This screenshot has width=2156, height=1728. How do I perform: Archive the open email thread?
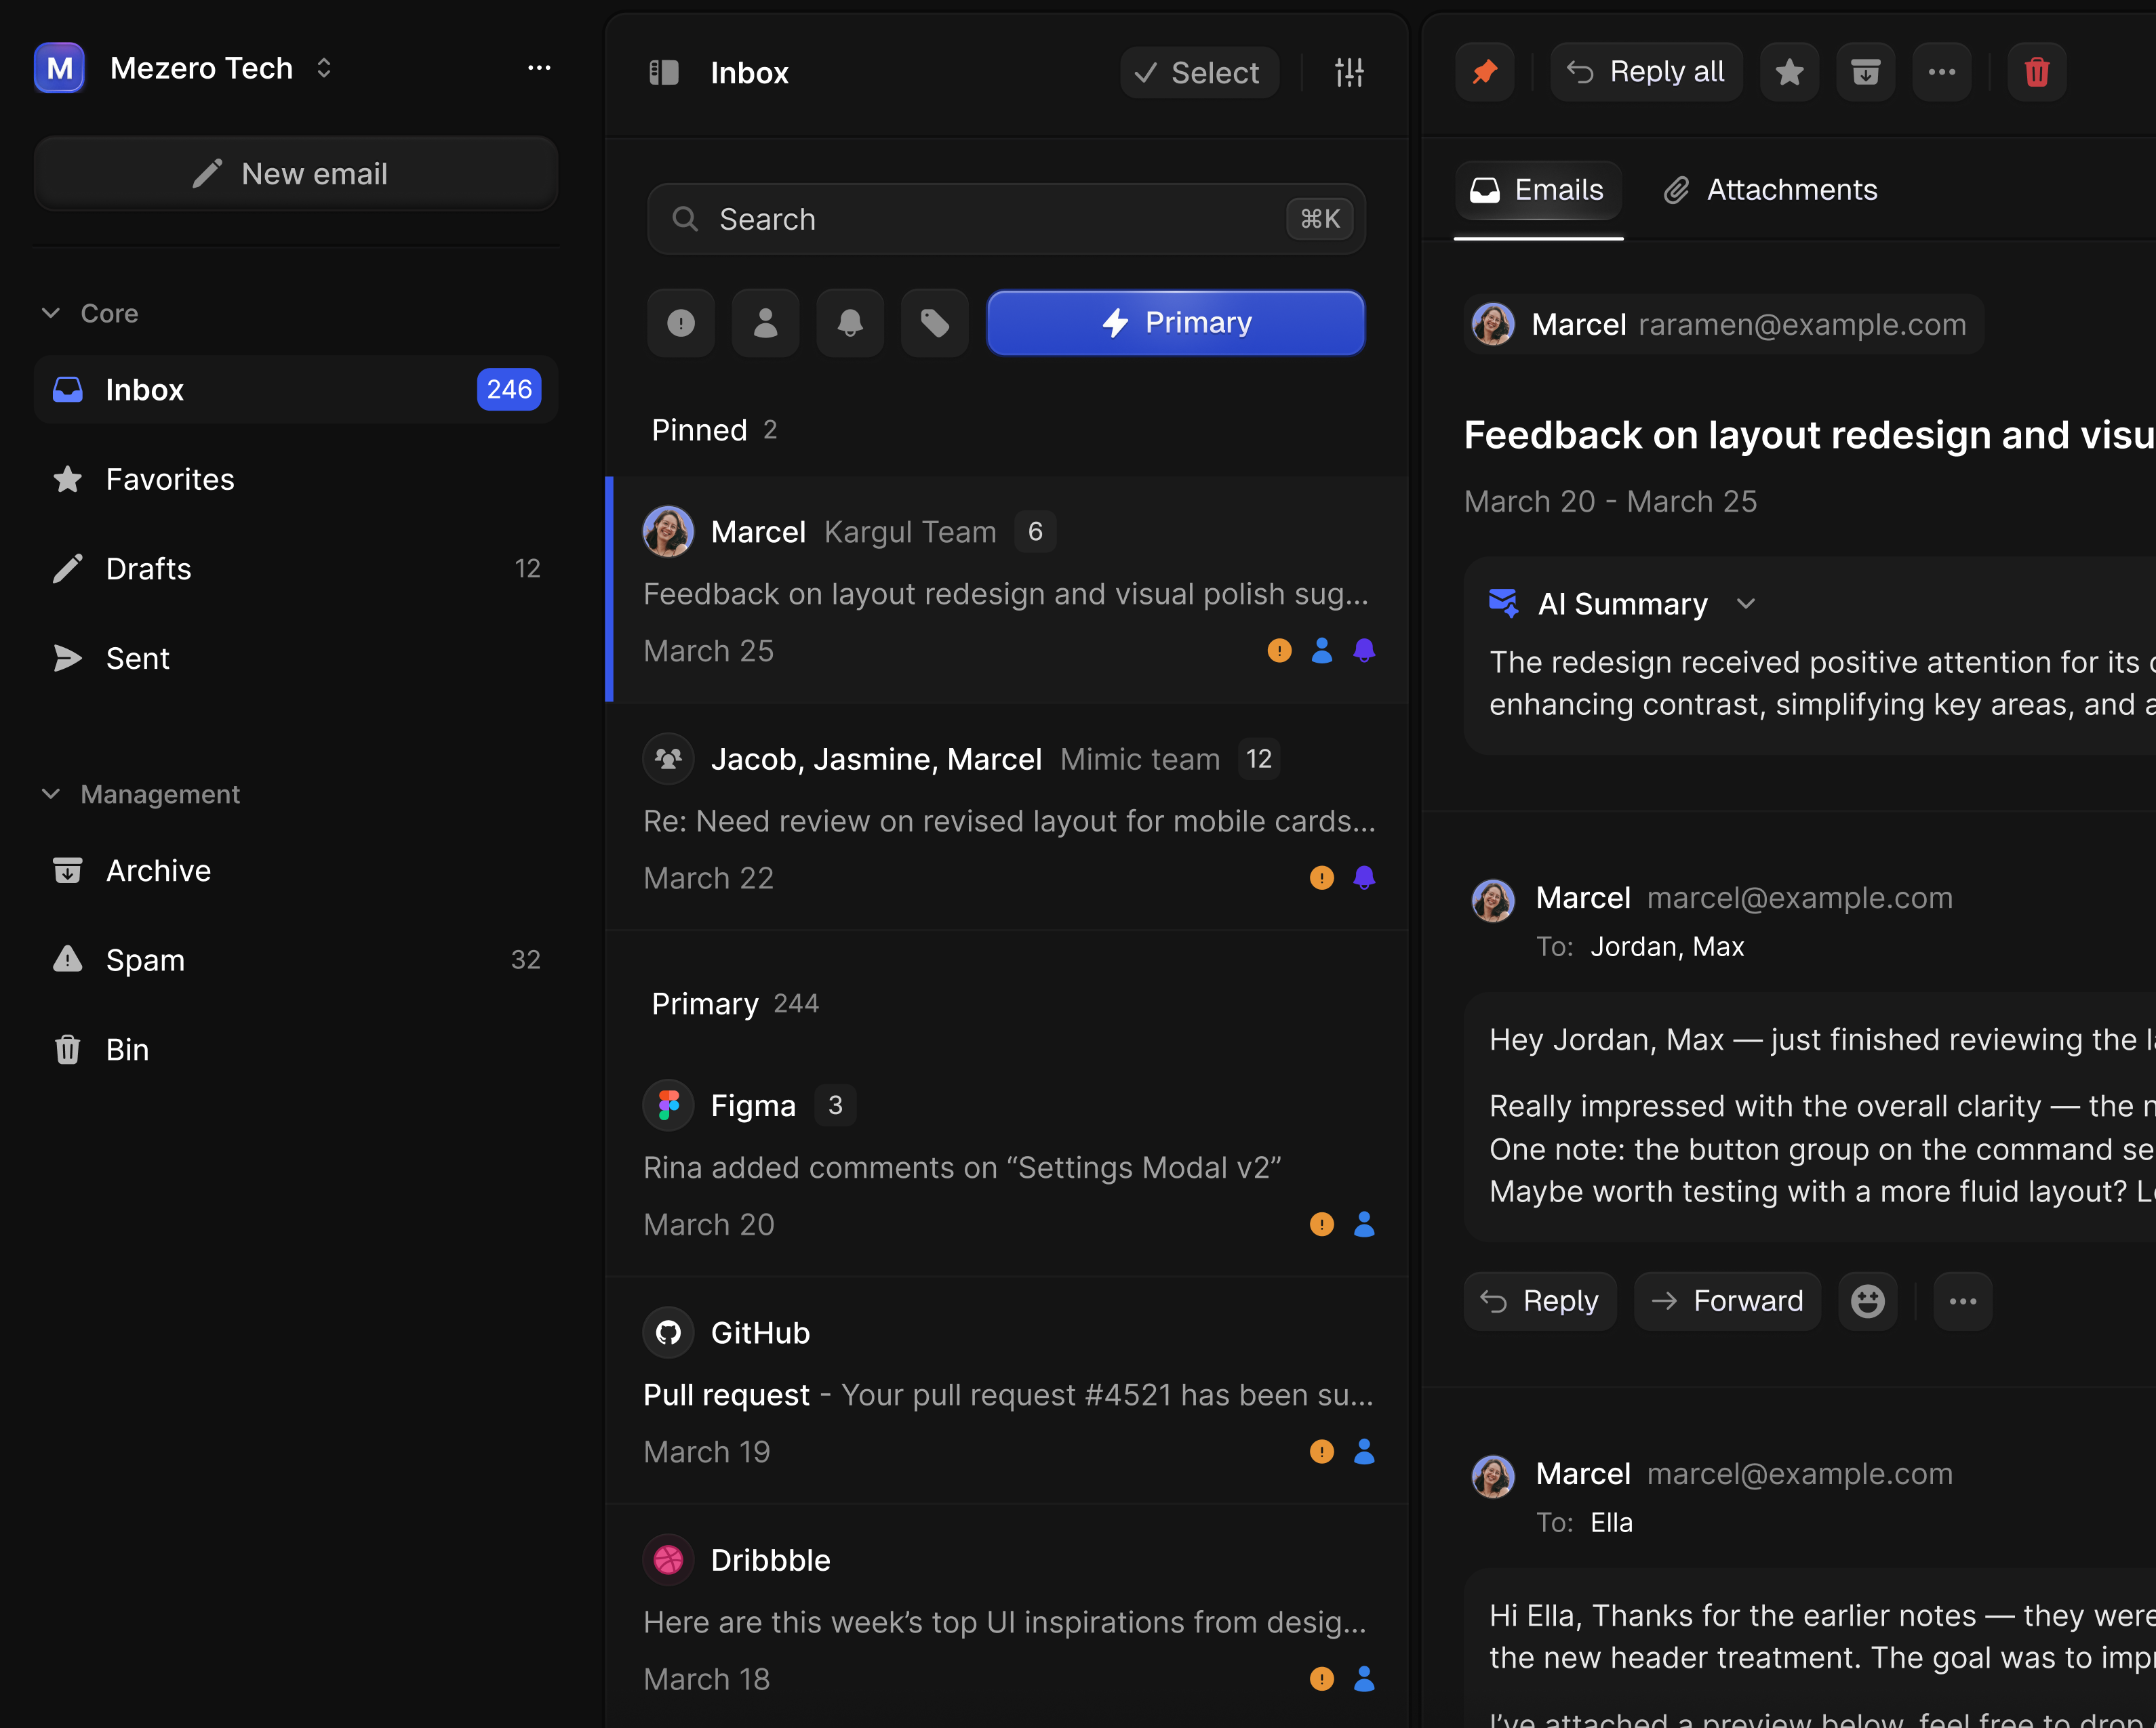click(1865, 72)
